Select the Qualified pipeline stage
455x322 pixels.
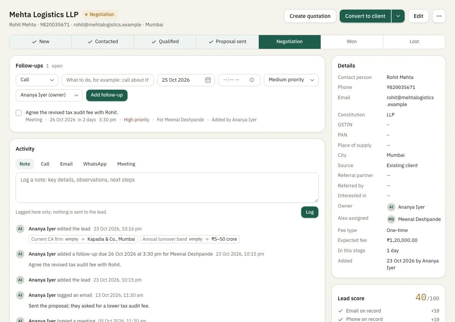(x=165, y=42)
